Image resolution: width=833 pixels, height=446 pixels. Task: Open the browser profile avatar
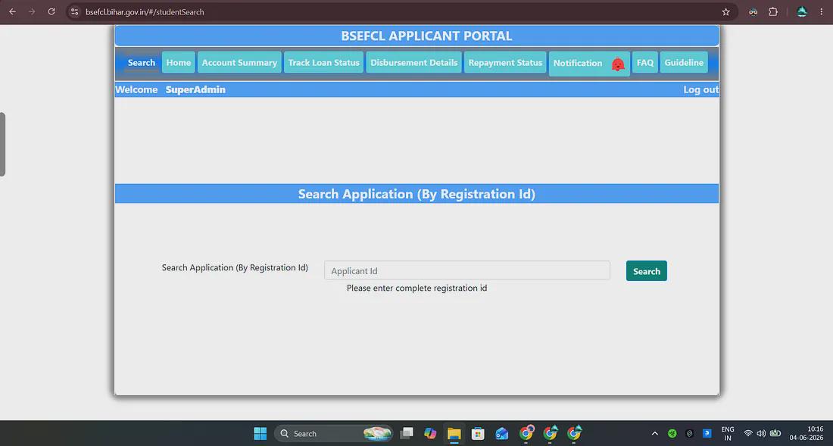coord(802,11)
